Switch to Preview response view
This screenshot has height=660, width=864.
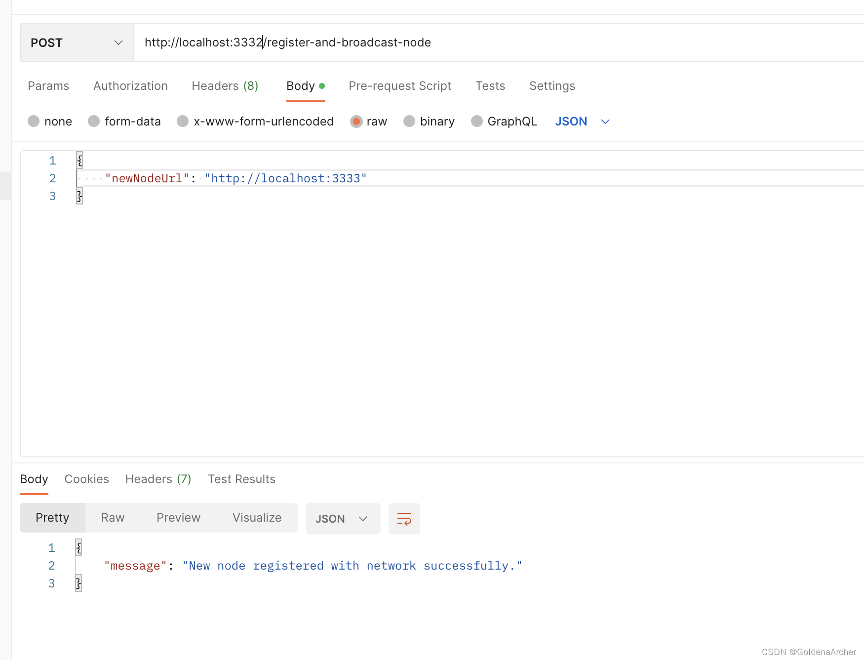[178, 518]
